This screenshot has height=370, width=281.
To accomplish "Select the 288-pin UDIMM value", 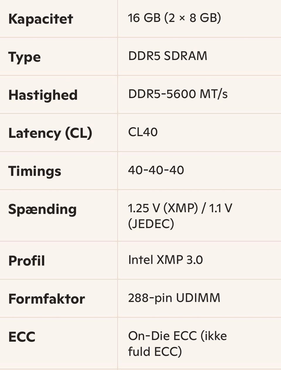I will [x=174, y=298].
